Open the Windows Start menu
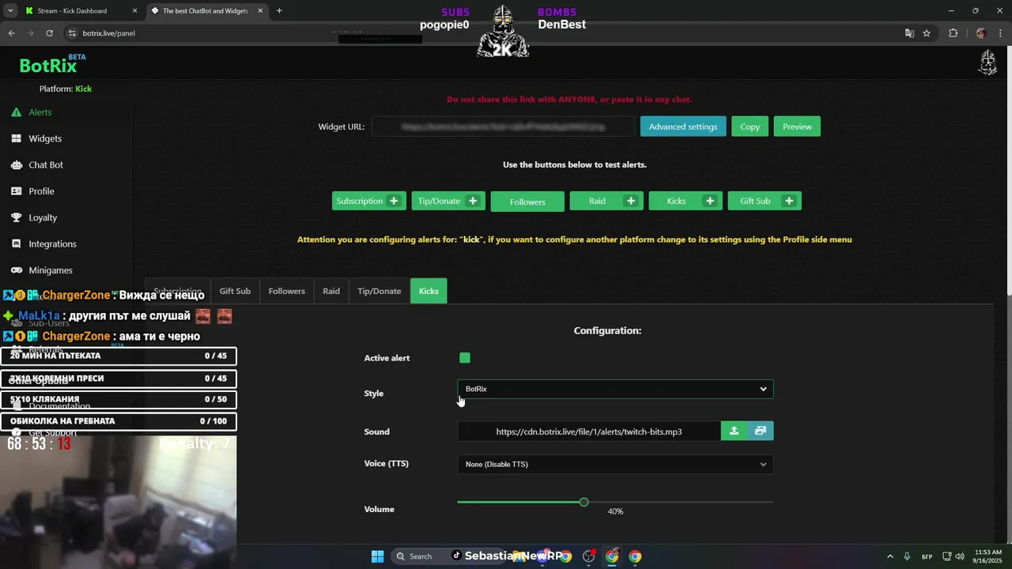The image size is (1012, 569). [x=377, y=556]
